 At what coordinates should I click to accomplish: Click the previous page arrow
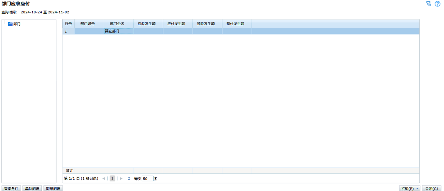(103, 178)
